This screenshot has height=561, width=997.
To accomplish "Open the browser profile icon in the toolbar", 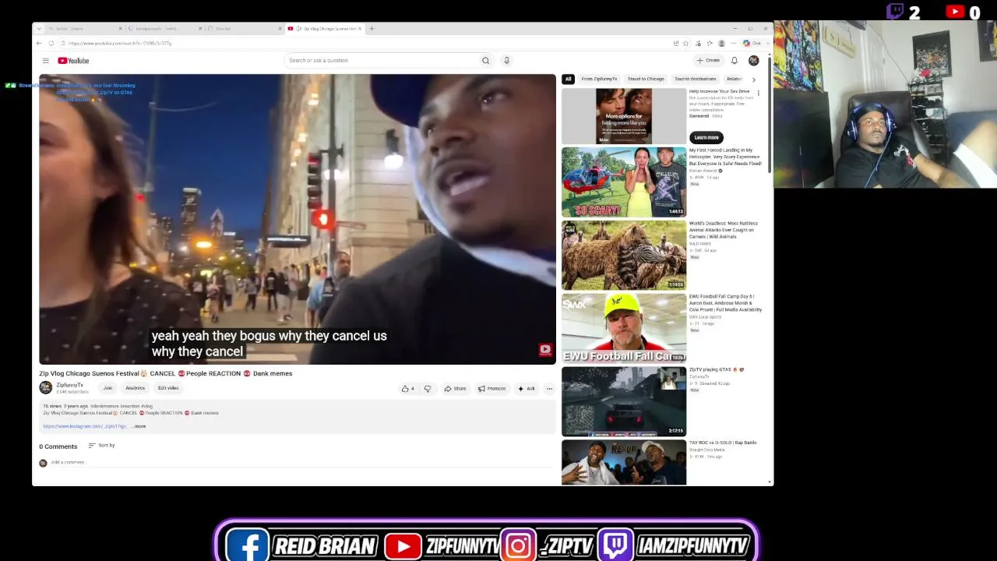I will pos(721,43).
